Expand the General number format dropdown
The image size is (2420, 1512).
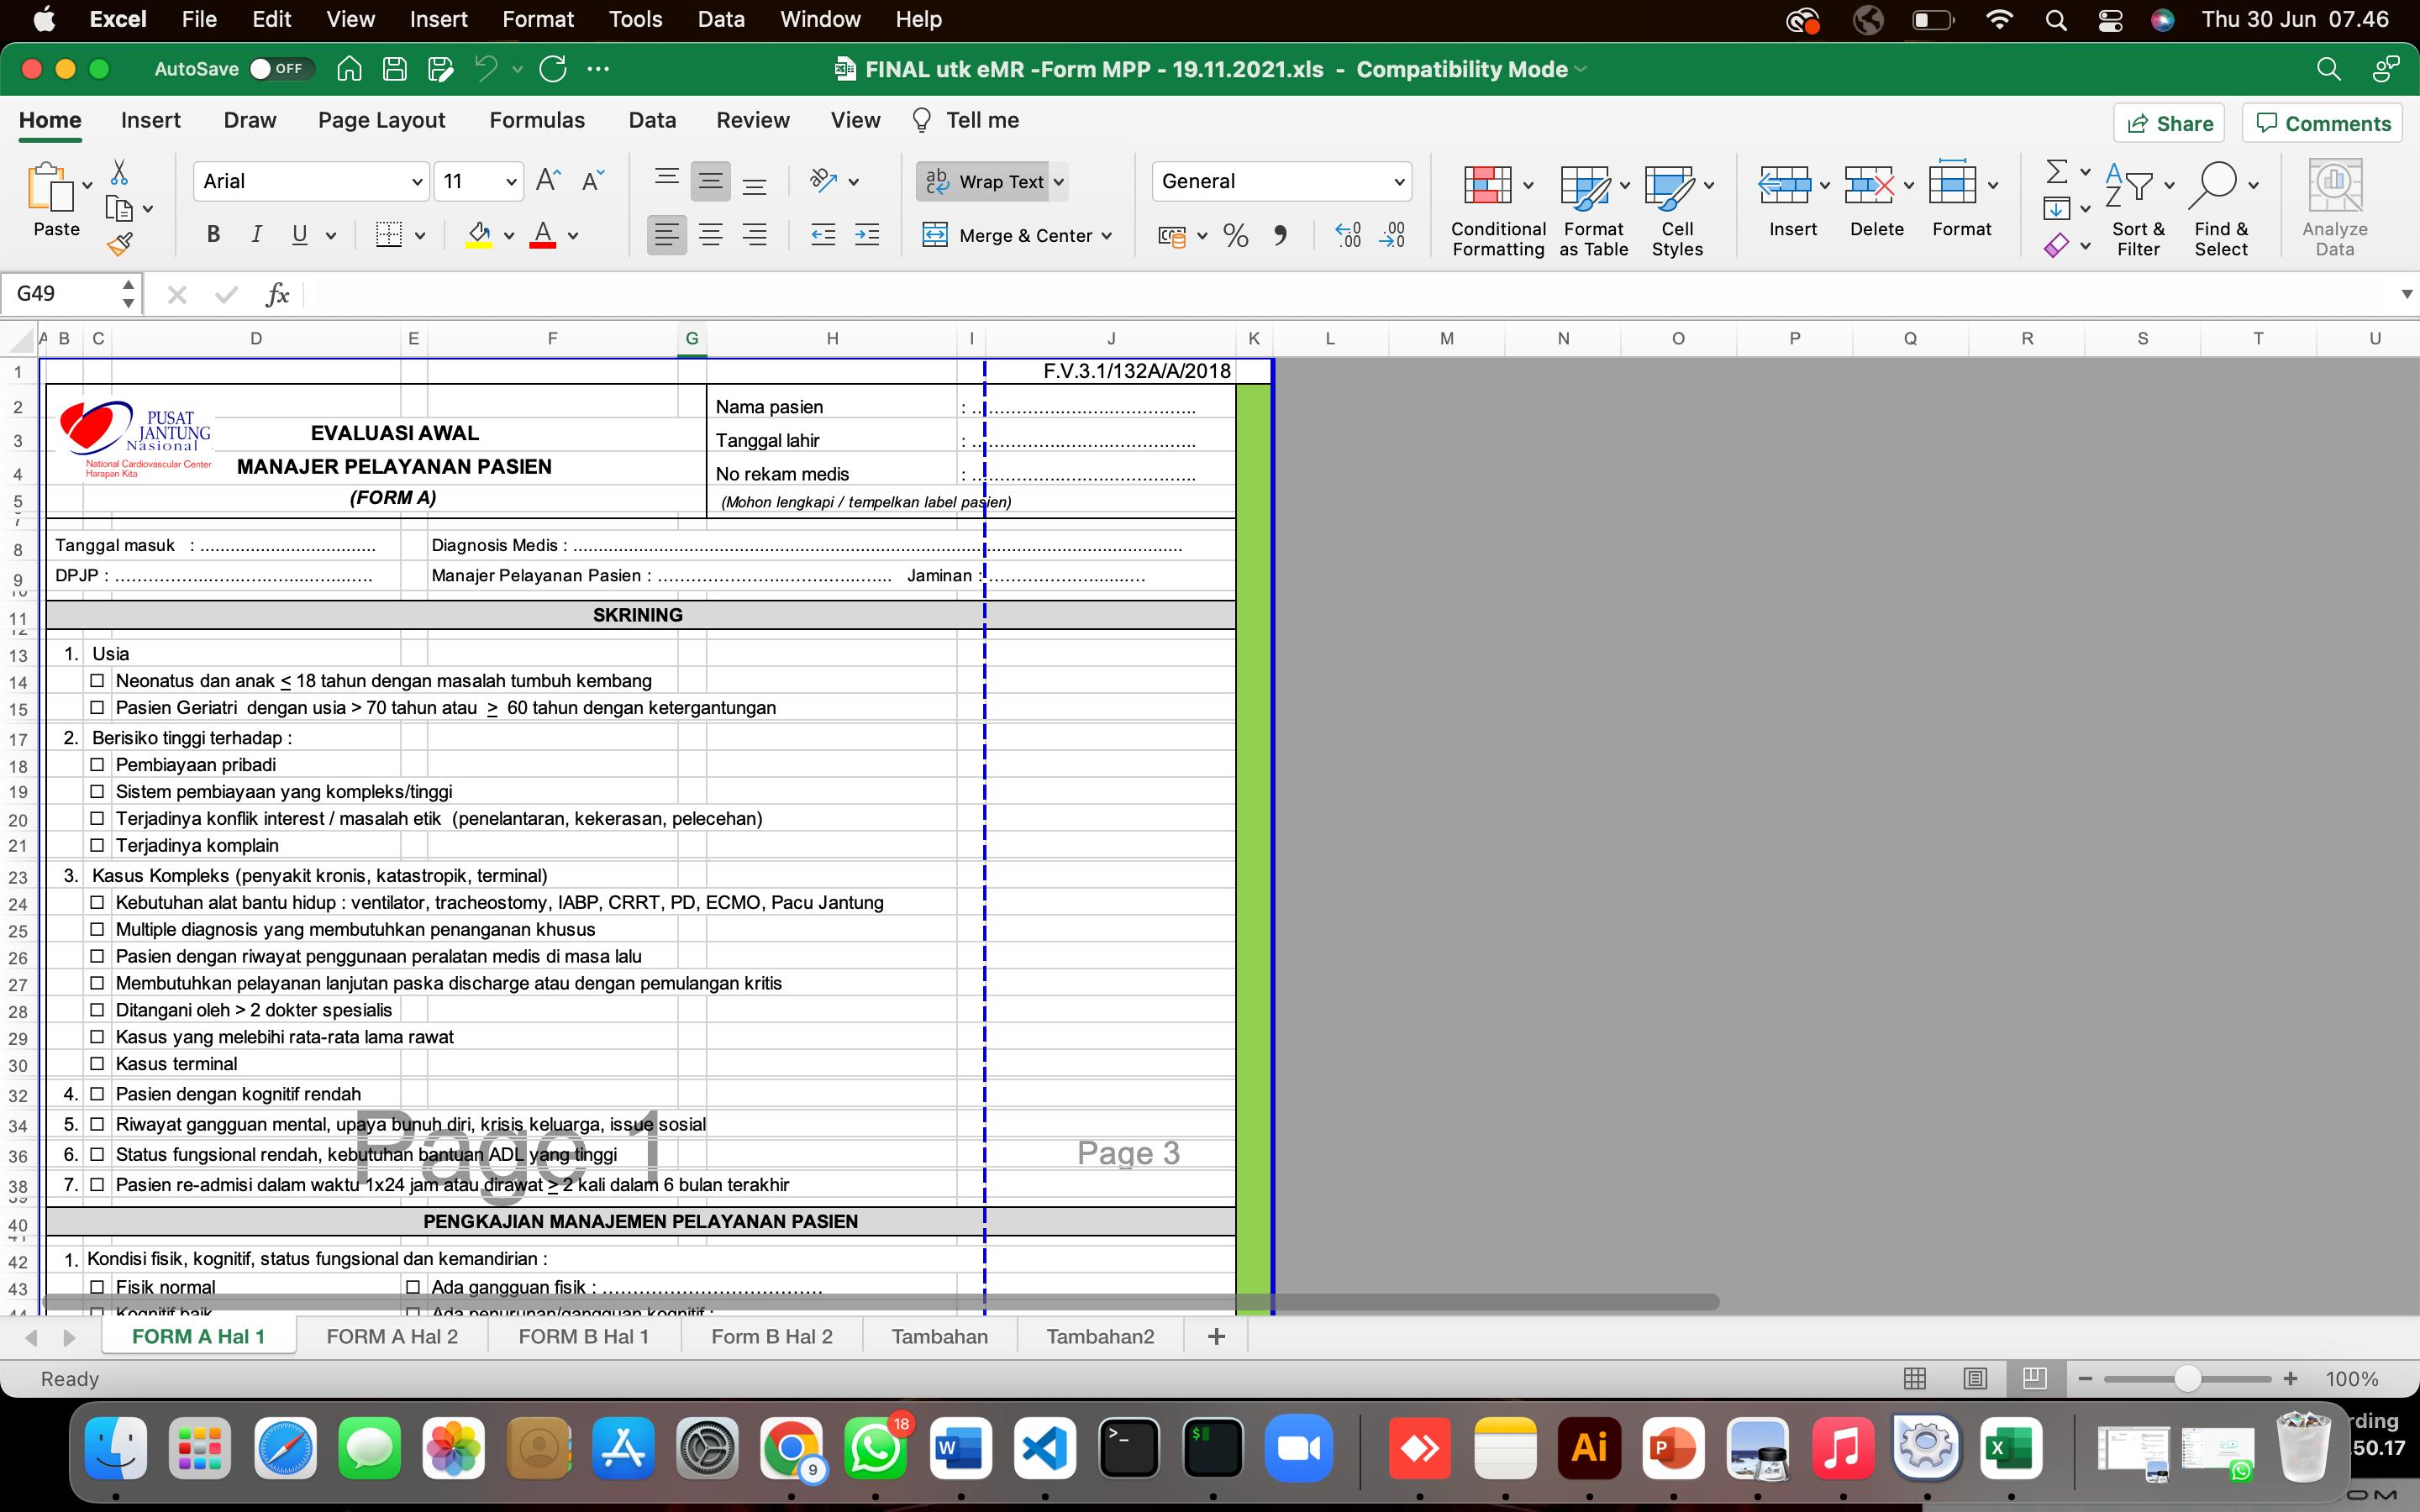click(1398, 181)
